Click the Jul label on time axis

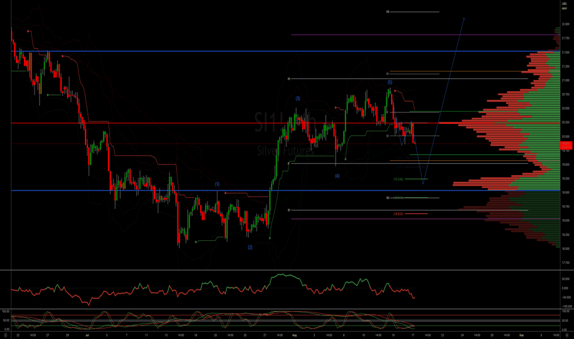(x=87, y=335)
